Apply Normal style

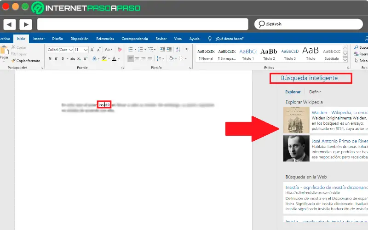(206, 54)
